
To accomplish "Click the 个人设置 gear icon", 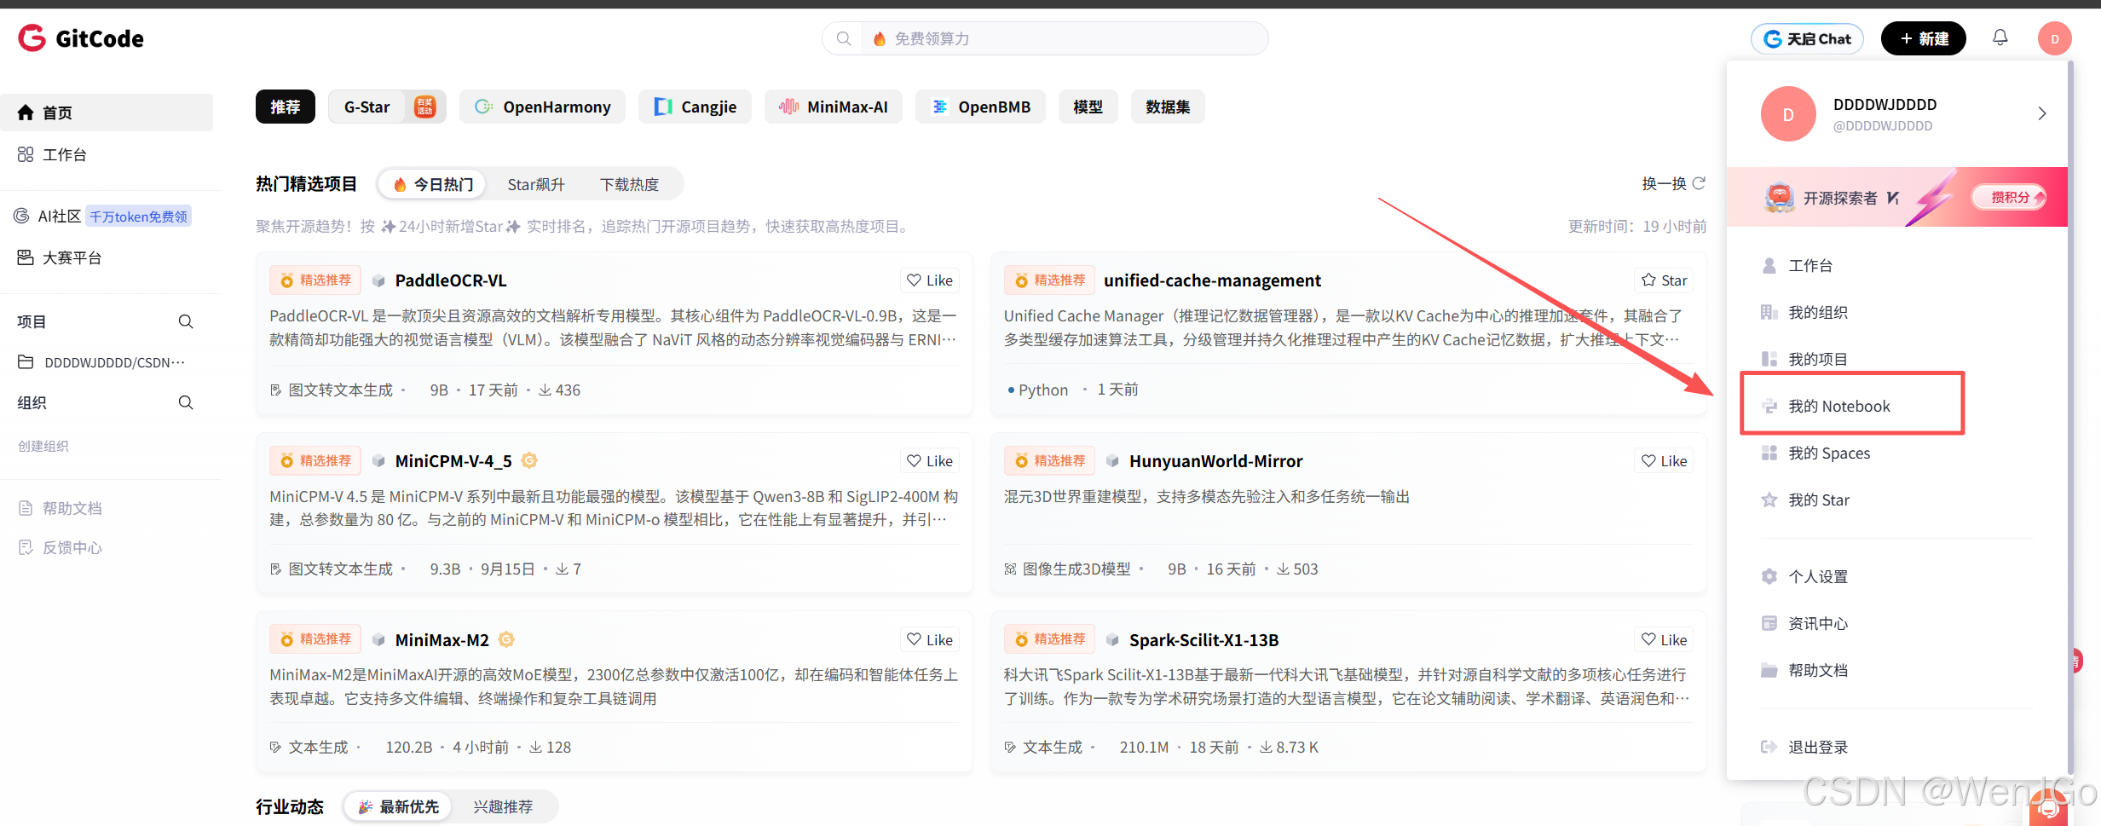I will [1769, 576].
